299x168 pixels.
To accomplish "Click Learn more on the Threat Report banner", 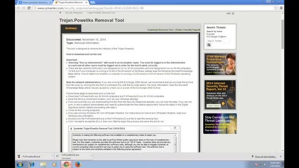I will (x=214, y=106).
